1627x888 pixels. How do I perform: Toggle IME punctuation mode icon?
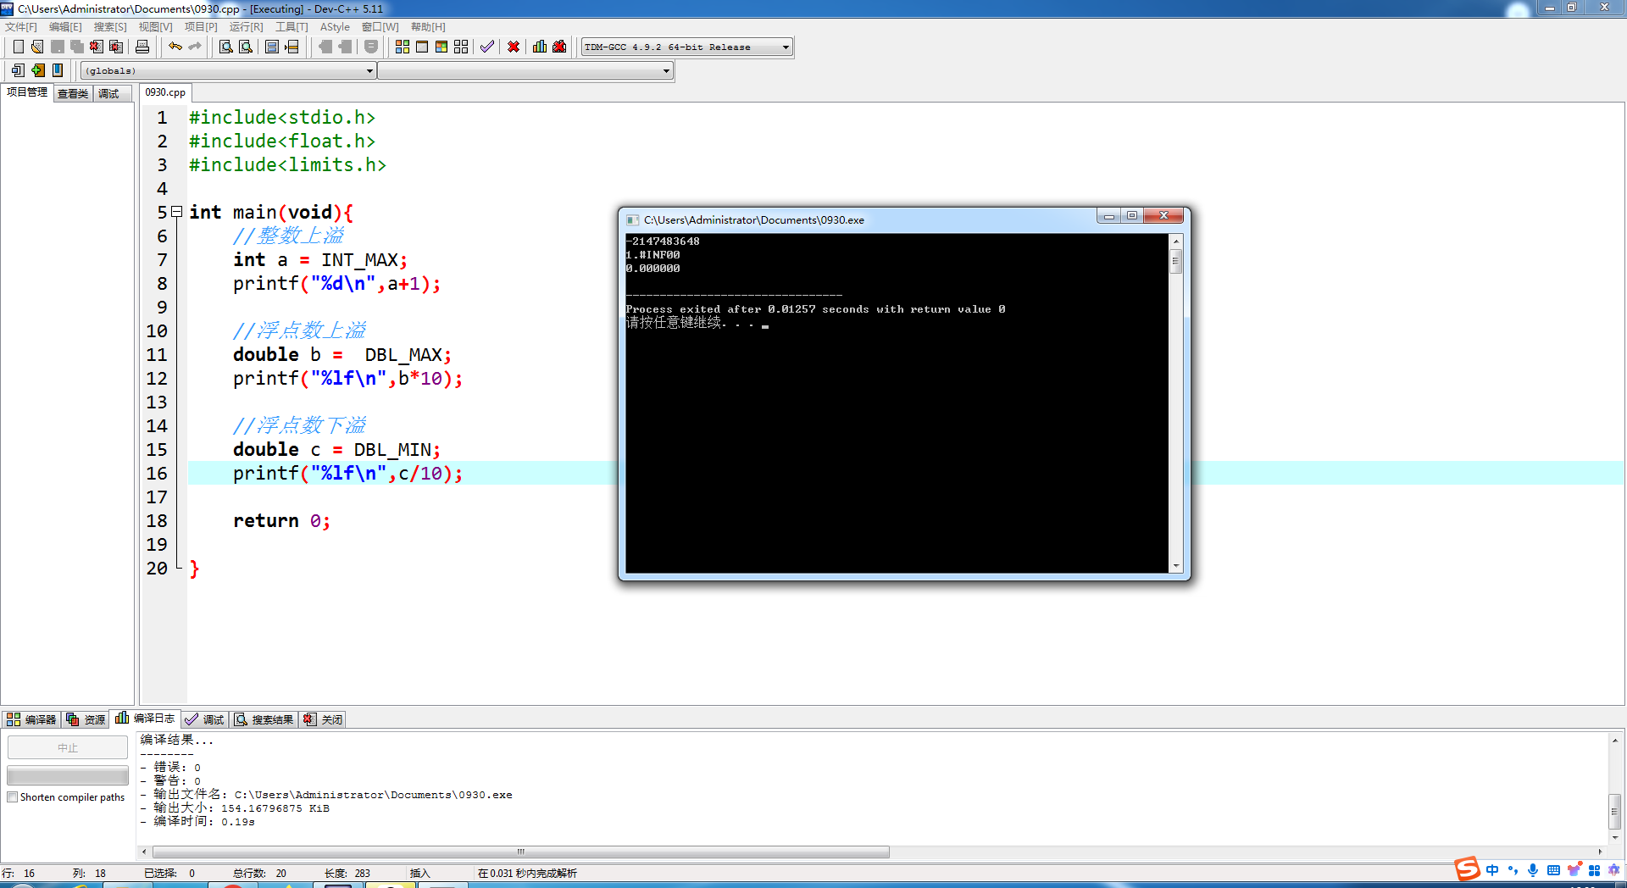click(x=1513, y=870)
